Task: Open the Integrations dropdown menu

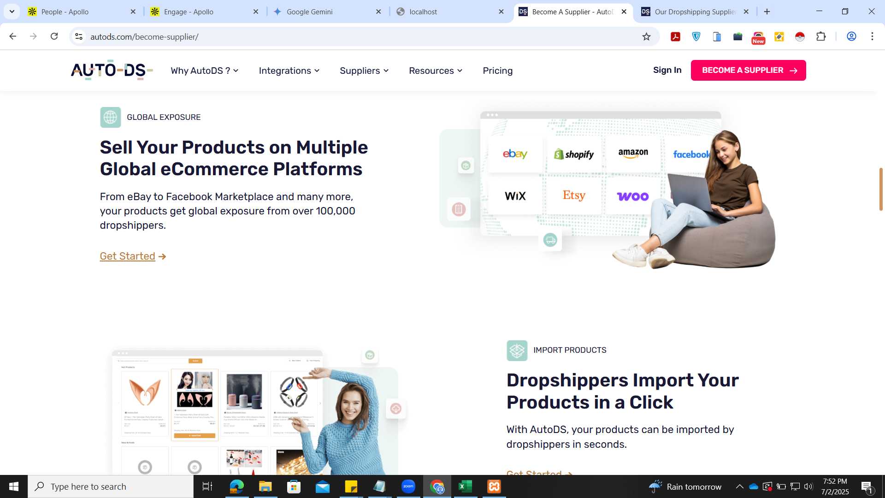Action: (289, 71)
